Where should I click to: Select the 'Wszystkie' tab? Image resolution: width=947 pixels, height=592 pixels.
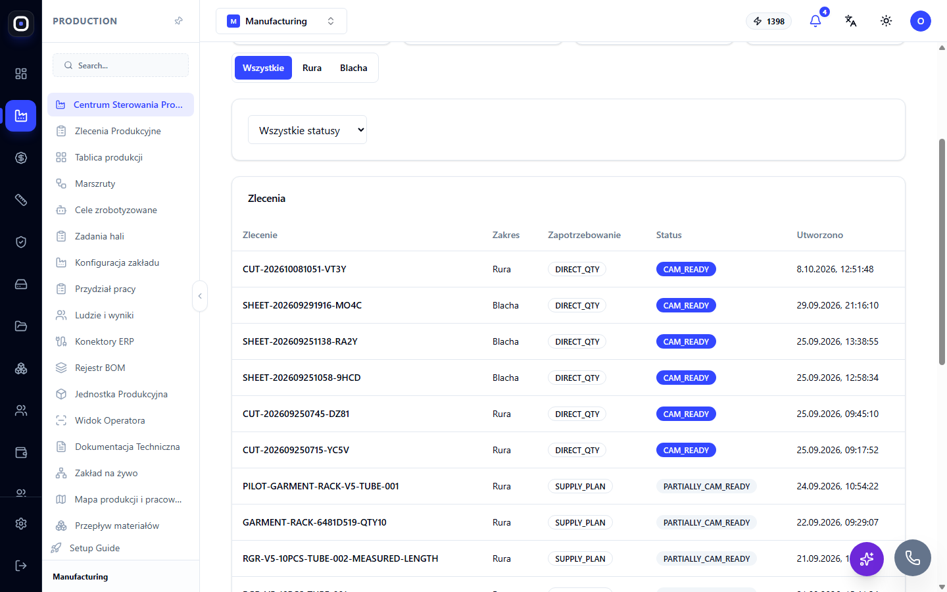pyautogui.click(x=263, y=68)
